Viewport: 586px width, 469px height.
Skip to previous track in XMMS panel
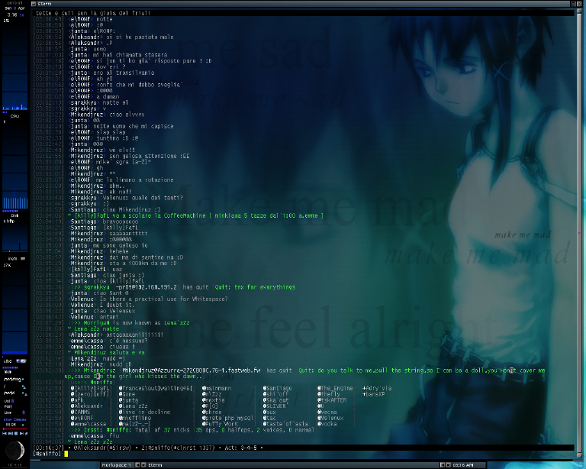tap(5, 433)
